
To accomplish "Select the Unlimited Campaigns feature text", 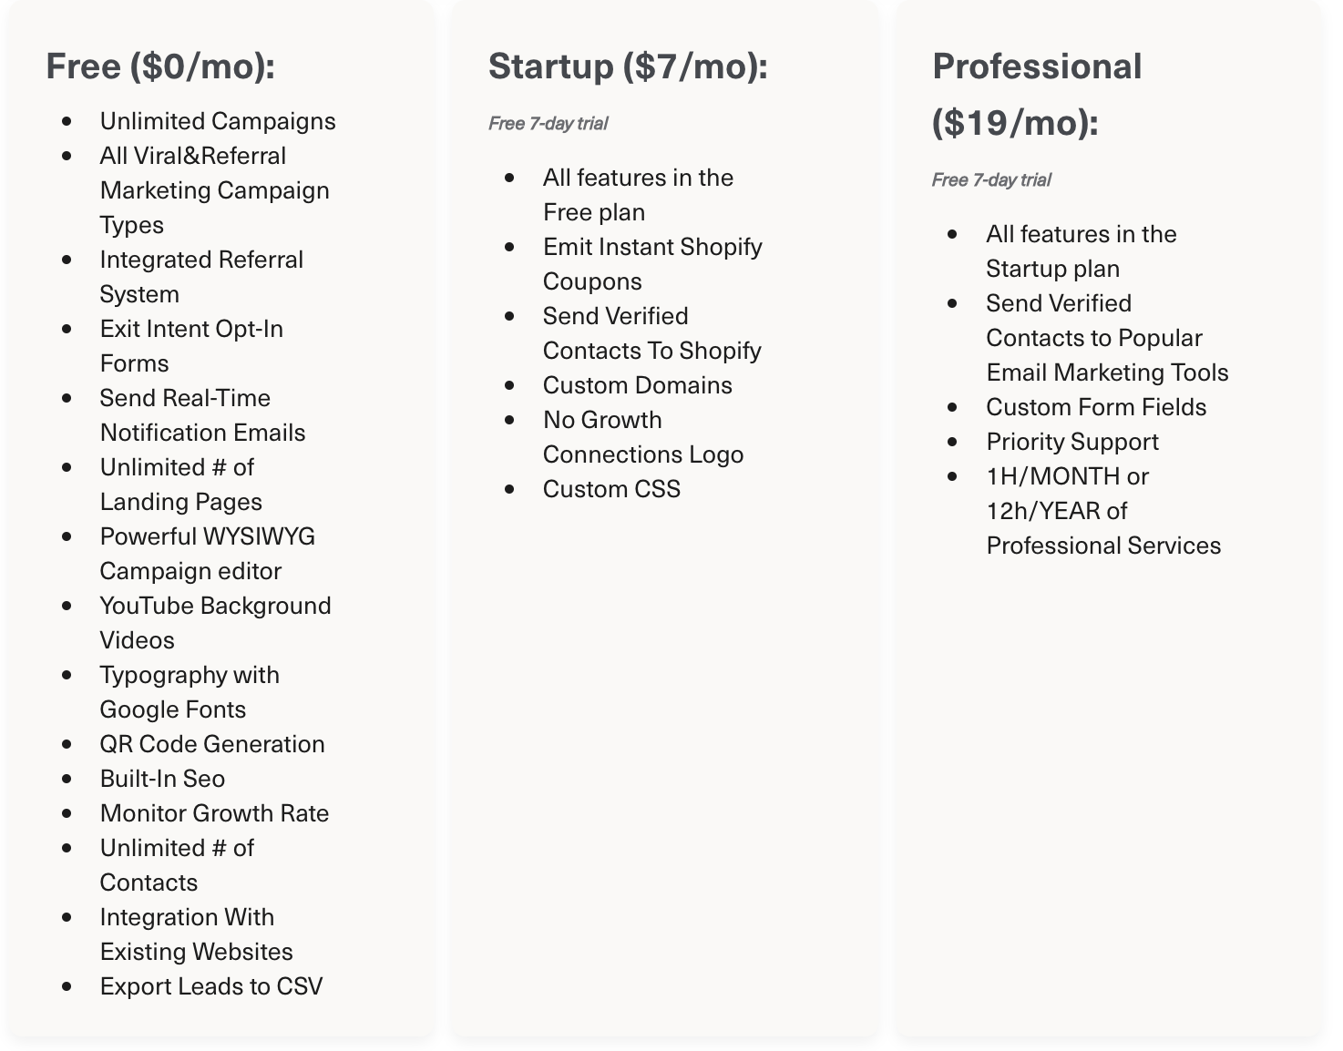I will click(x=218, y=121).
